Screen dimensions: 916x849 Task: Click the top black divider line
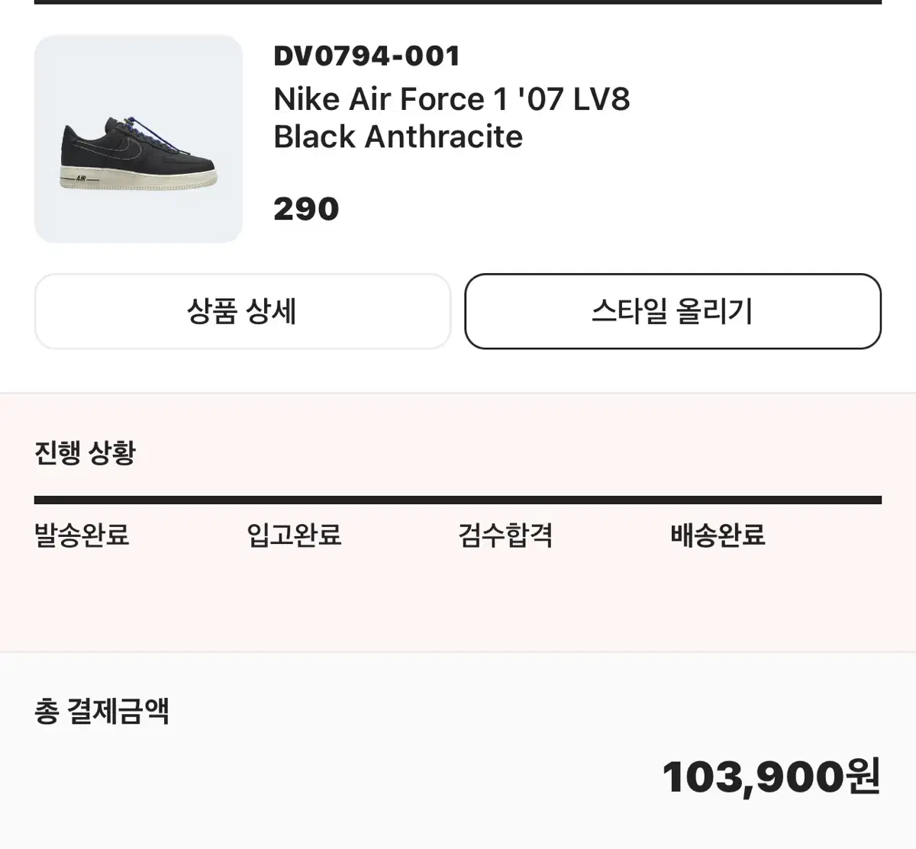pos(458,2)
